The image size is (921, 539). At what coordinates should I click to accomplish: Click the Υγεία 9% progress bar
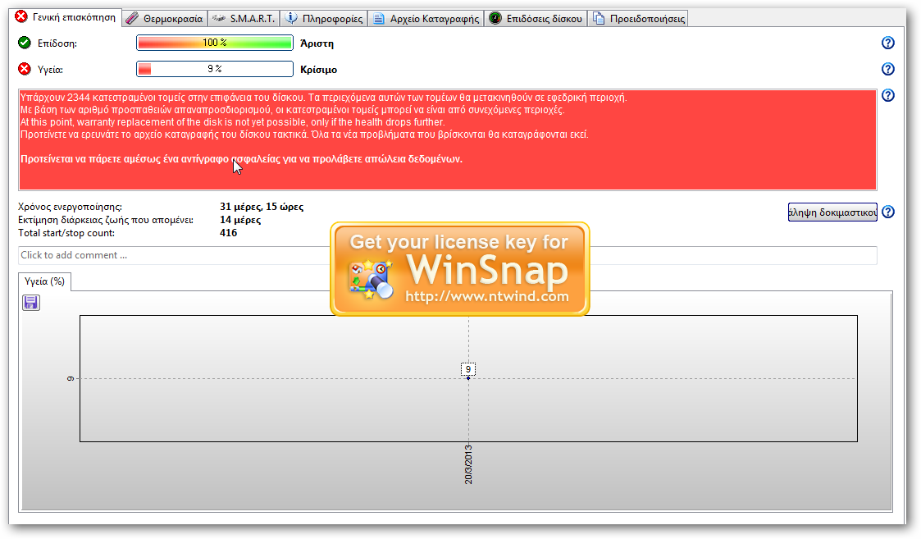[x=214, y=70]
